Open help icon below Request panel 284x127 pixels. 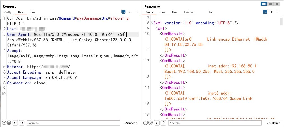(4, 123)
